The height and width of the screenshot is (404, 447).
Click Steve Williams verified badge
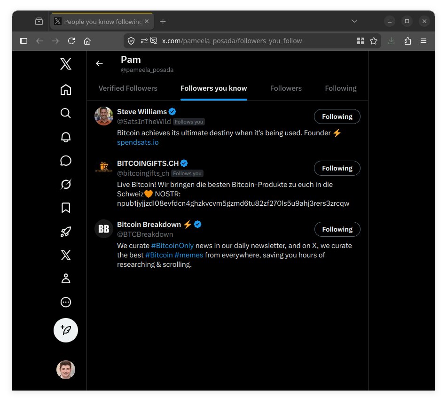pos(172,111)
